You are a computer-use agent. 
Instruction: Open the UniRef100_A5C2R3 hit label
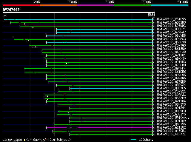pos(171,23)
